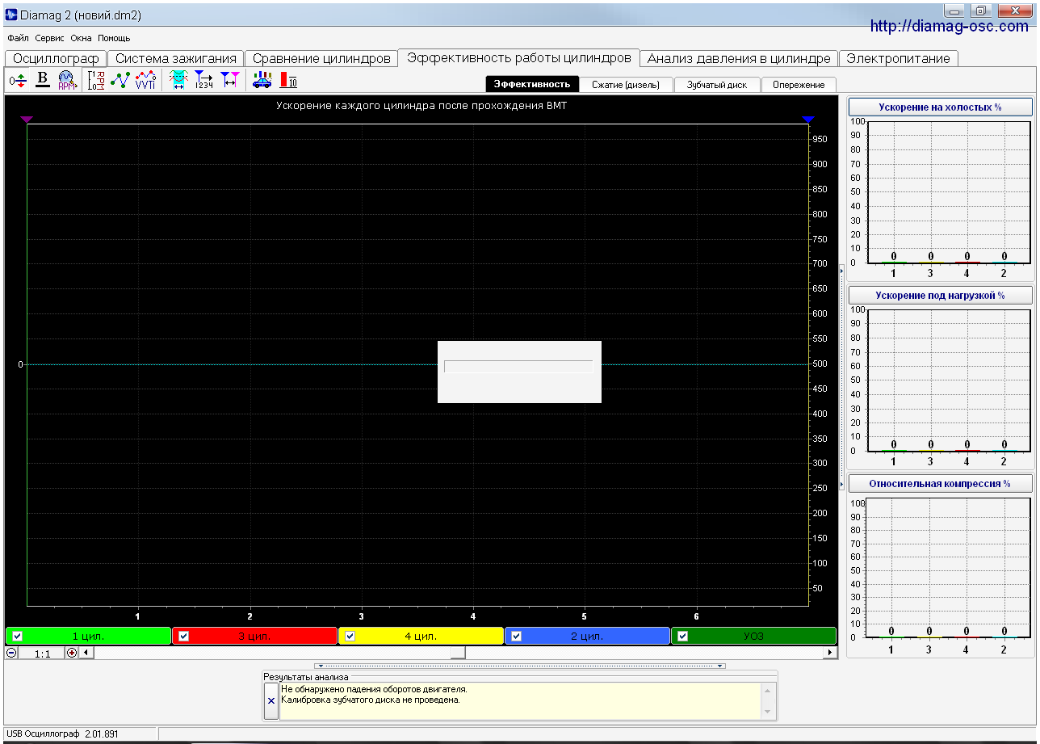This screenshot has width=1040, height=744.
Task: Open the Сервис menu
Action: click(50, 38)
